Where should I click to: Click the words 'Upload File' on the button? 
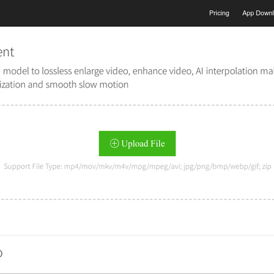point(143,144)
